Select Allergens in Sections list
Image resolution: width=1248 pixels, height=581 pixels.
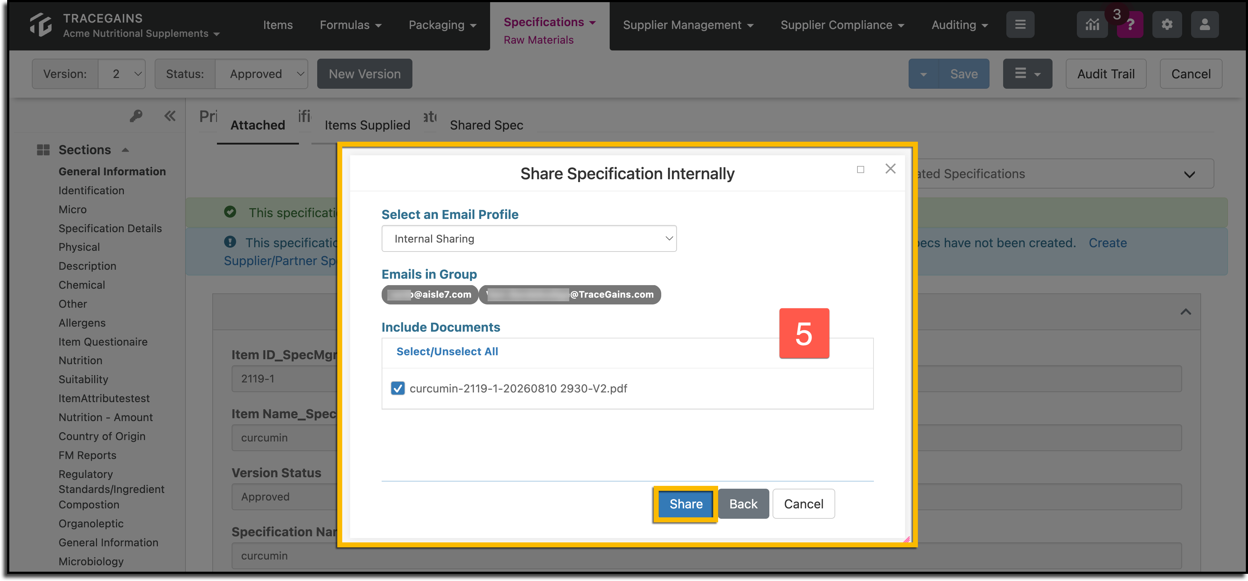click(x=82, y=323)
